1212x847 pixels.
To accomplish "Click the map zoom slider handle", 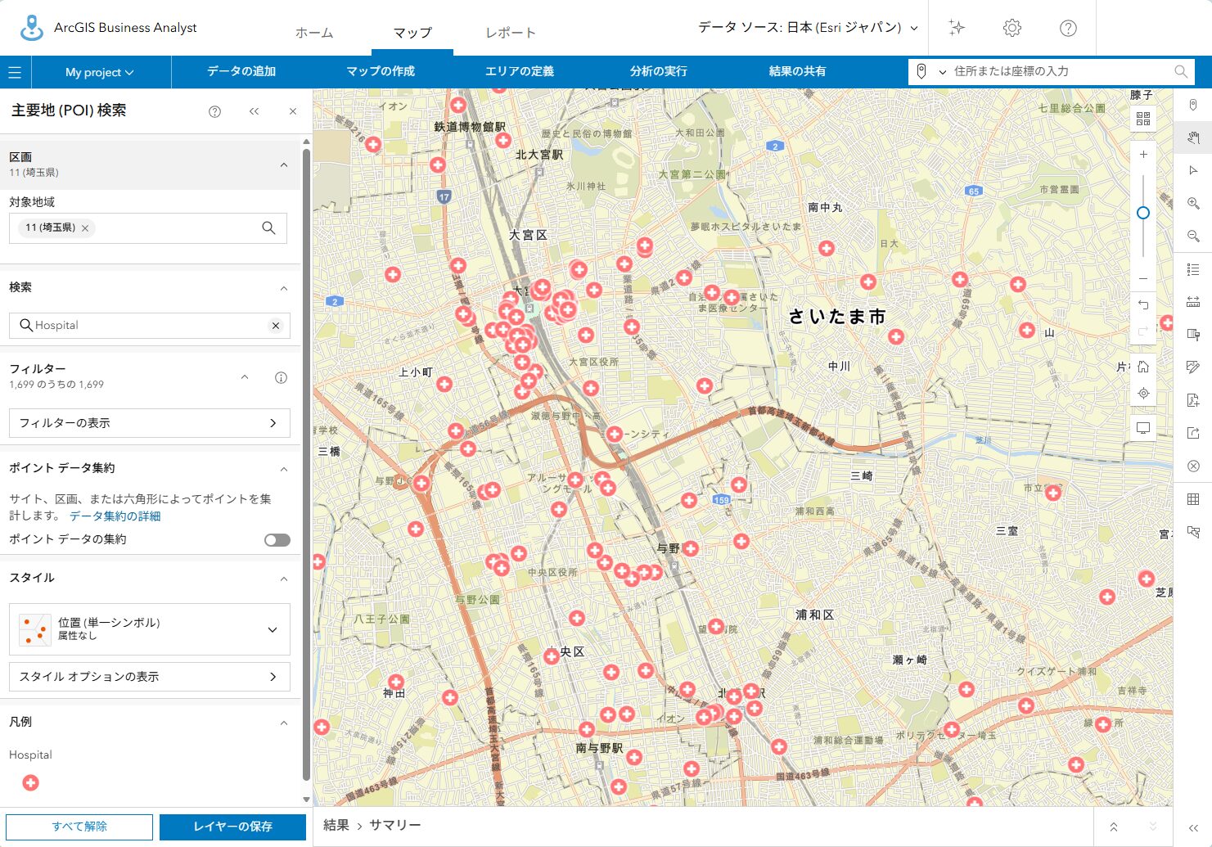I will pos(1143,213).
